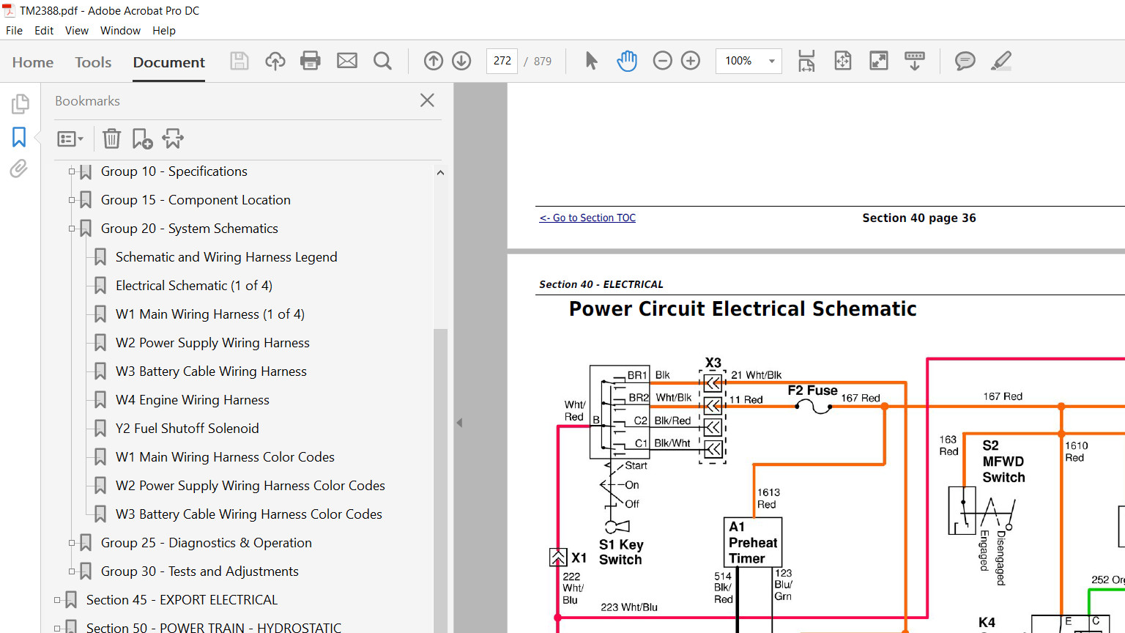Screen dimensions: 1125x633
Task: Click the fit one full page icon
Action: point(843,61)
